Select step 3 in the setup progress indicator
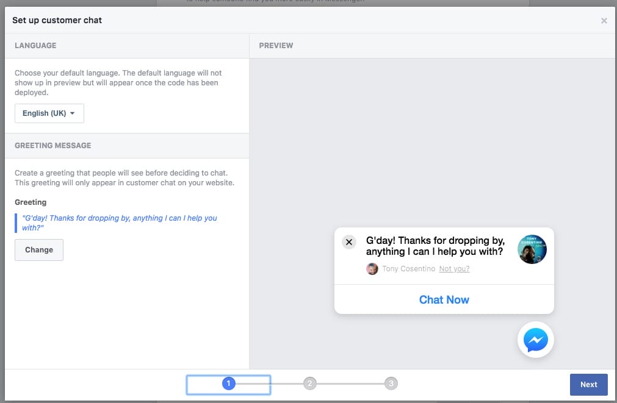The width and height of the screenshot is (617, 403). coord(391,383)
